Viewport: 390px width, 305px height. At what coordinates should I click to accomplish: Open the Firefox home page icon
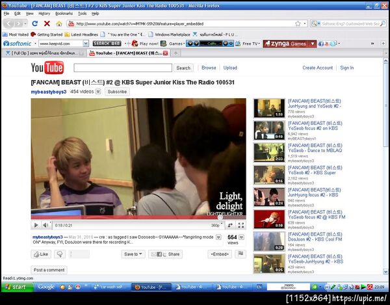point(59,23)
